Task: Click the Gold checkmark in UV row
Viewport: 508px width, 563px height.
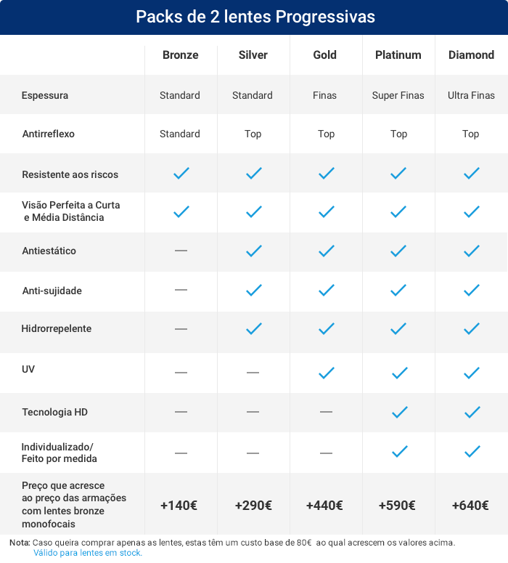Action: pyautogui.click(x=327, y=373)
